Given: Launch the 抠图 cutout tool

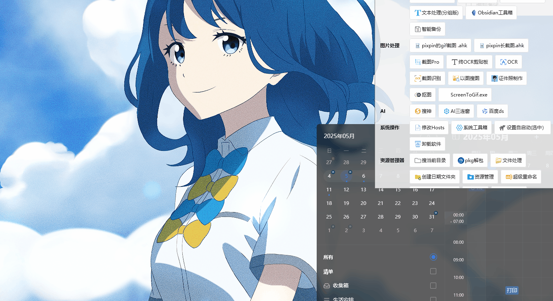Looking at the screenshot, I should (x=423, y=95).
